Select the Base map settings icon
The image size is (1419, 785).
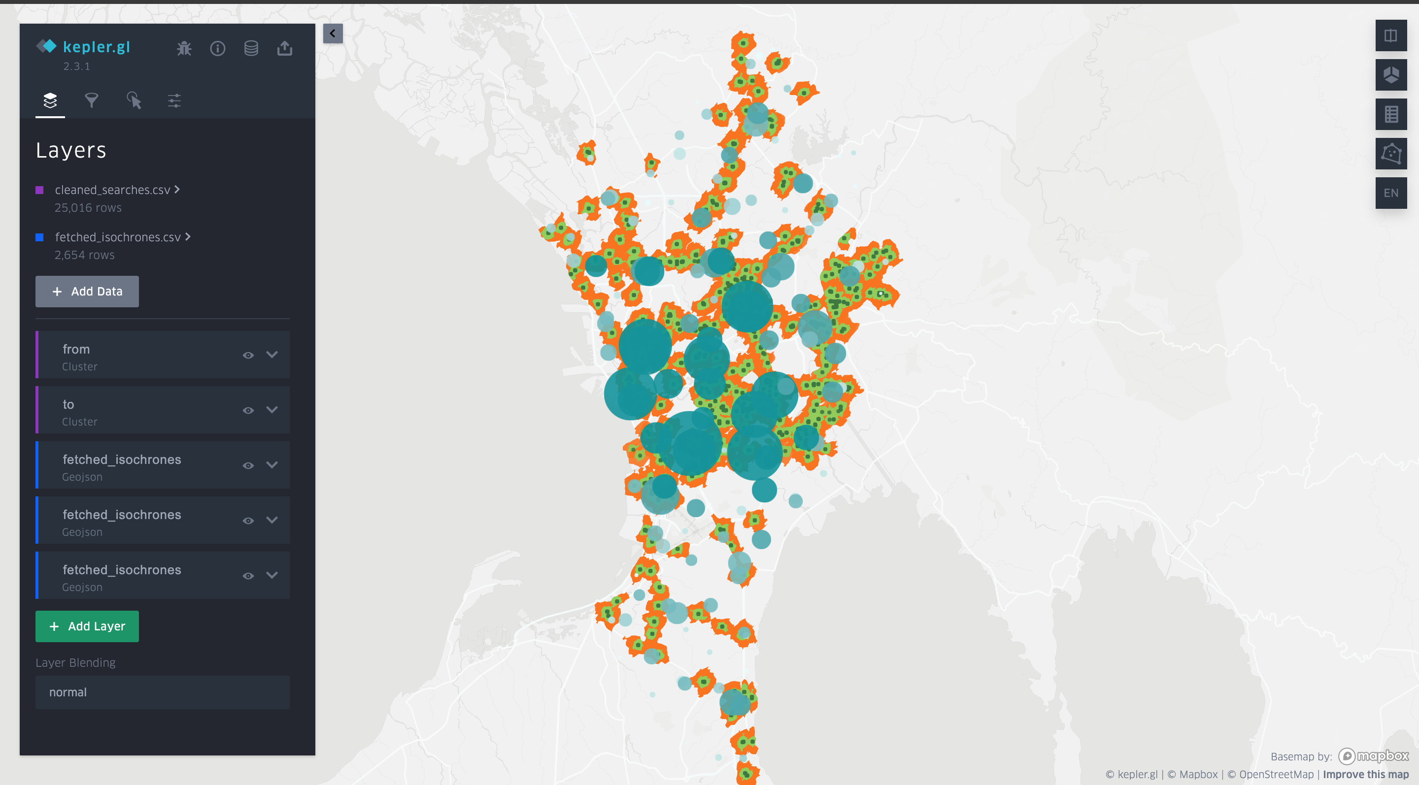click(173, 101)
